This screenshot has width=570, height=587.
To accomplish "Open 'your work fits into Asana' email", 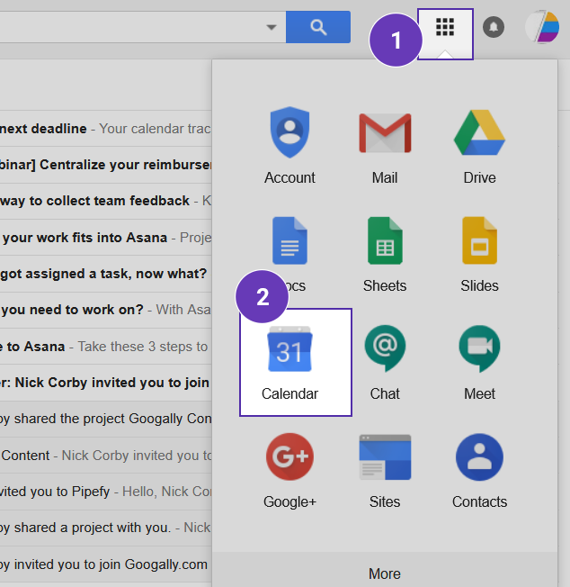I will point(106,238).
